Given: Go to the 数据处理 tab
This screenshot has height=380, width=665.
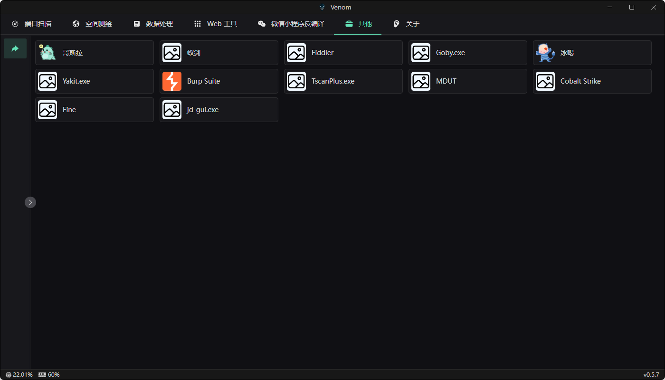Looking at the screenshot, I should point(153,24).
